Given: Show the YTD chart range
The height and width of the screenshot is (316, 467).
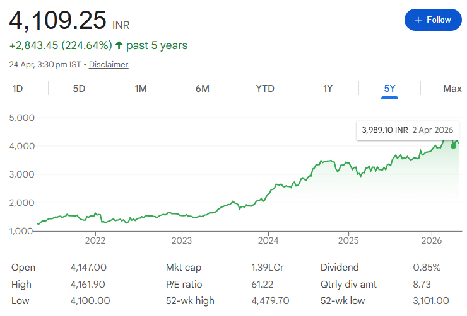Looking at the screenshot, I should click(x=265, y=89).
